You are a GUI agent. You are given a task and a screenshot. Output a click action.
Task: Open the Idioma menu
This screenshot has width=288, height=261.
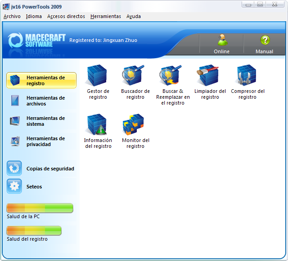[34, 16]
